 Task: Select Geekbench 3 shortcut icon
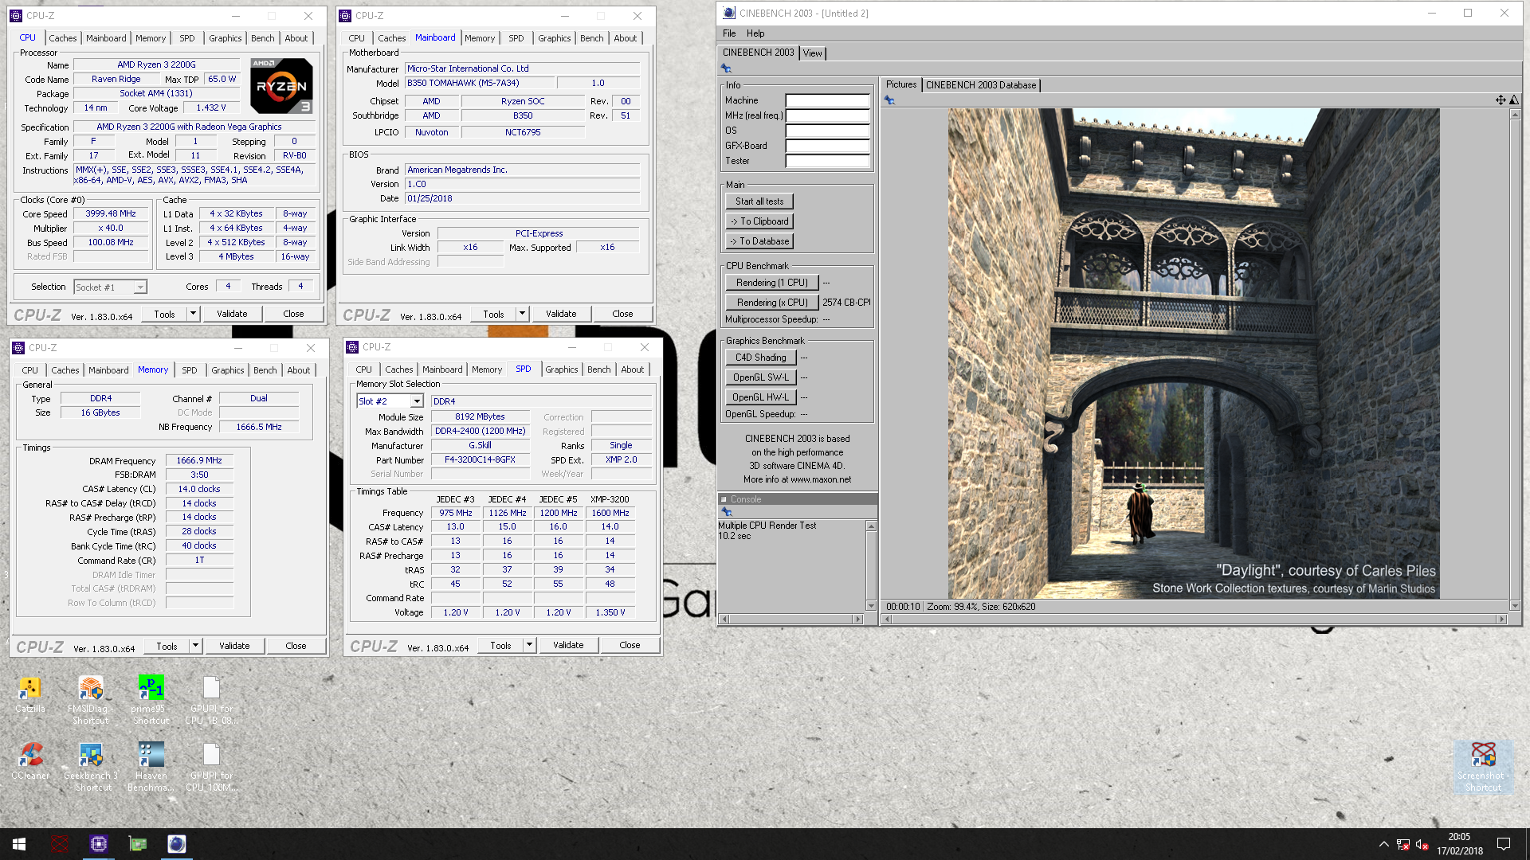tap(90, 767)
